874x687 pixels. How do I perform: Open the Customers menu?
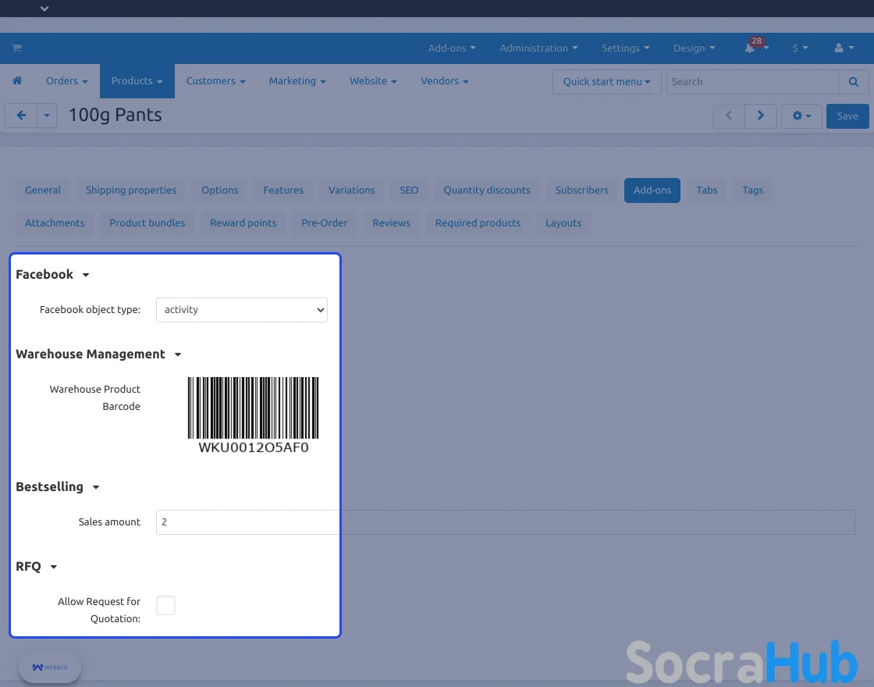point(215,81)
